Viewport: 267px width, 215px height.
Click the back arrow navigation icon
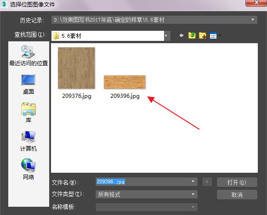(x=182, y=35)
